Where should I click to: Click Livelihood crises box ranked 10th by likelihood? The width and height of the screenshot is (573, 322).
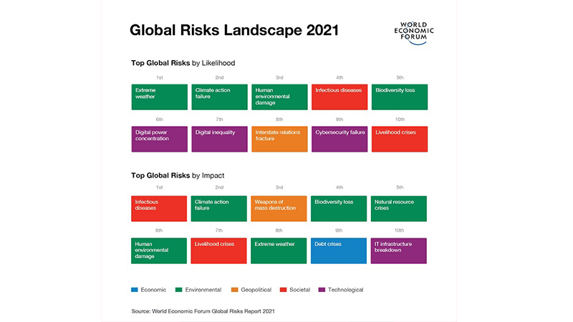tap(400, 139)
